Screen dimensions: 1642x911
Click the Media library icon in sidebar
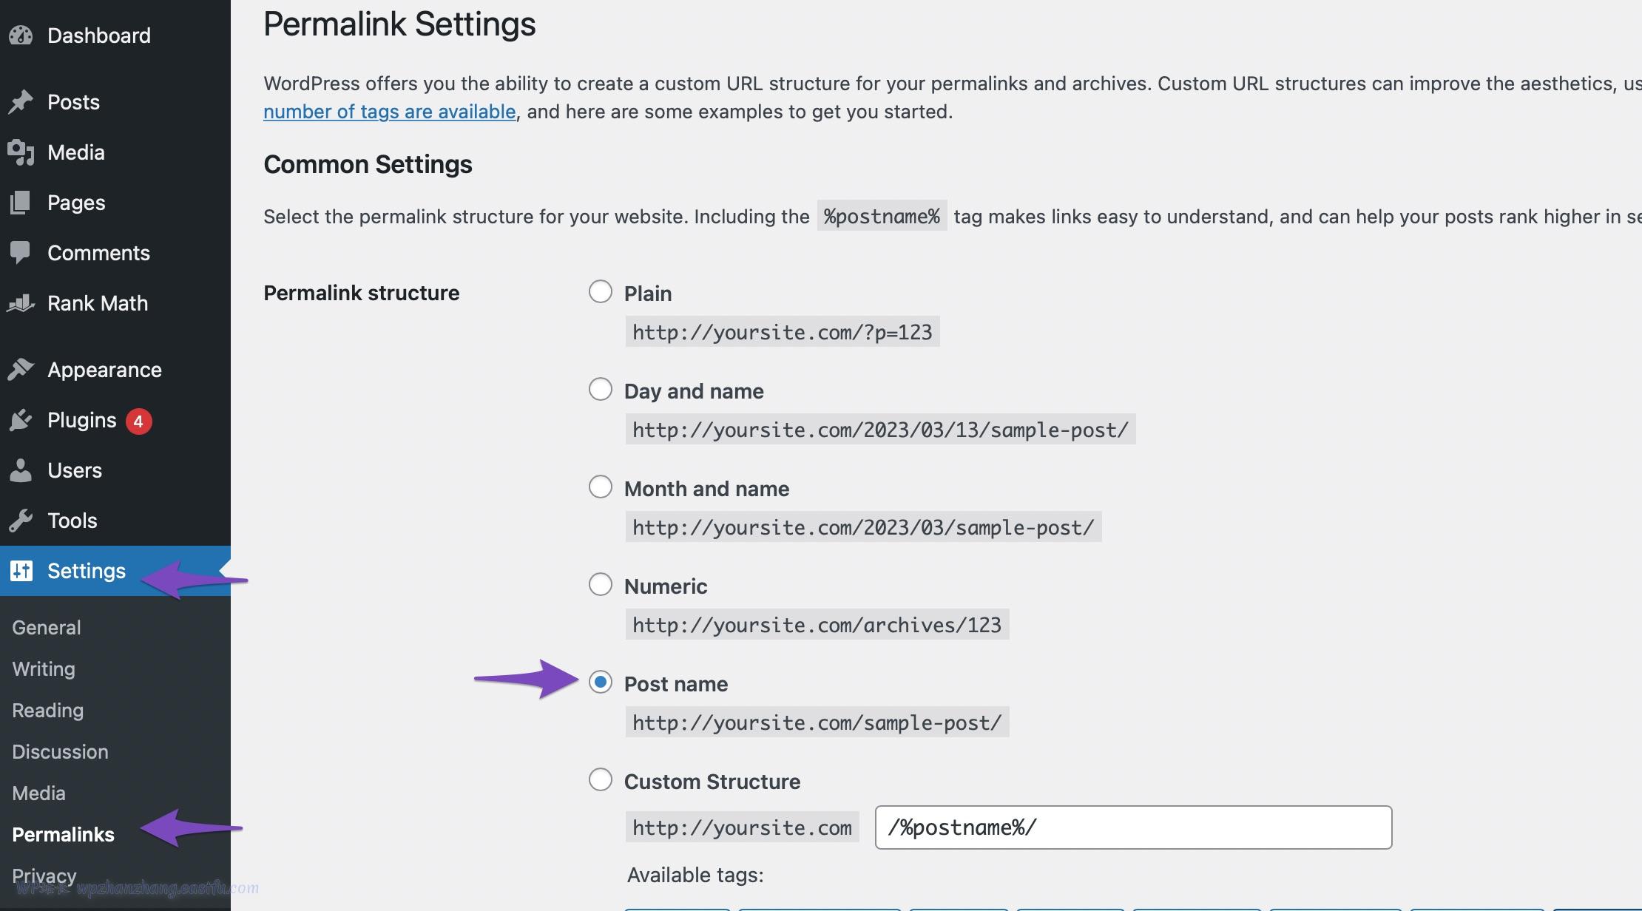point(21,152)
